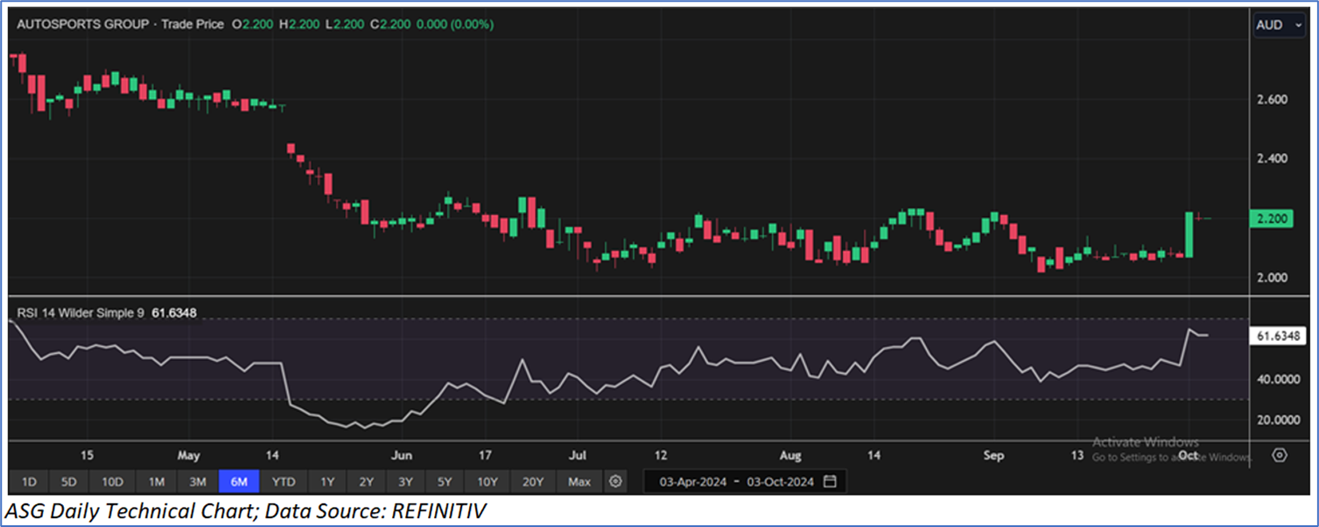Click the May label on the time axis
The image size is (1319, 527).
(x=190, y=455)
